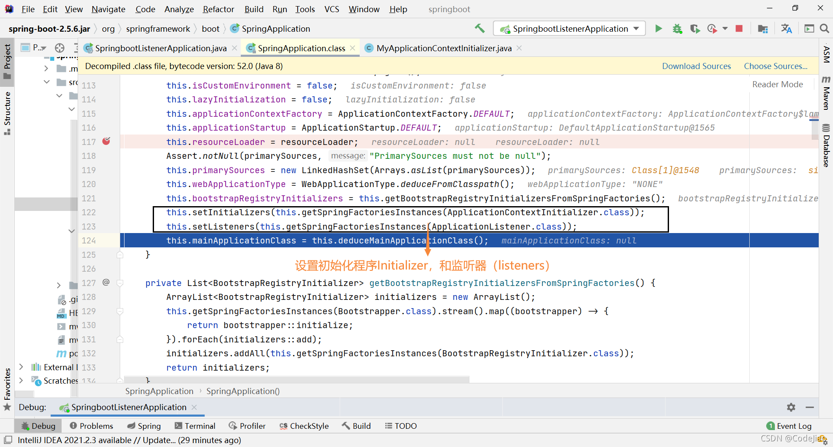Open Run Anything icon near search

809,29
